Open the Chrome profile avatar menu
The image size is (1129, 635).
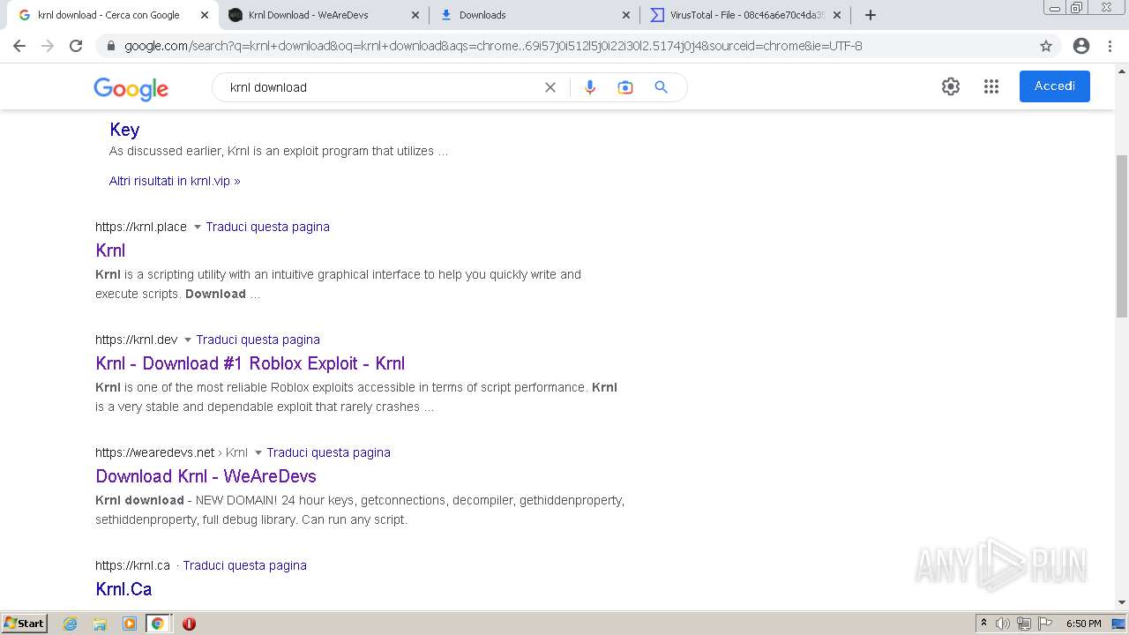coord(1081,46)
